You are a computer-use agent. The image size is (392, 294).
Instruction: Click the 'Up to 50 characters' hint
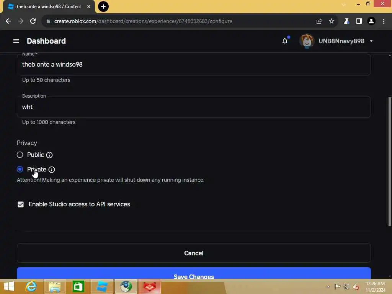tap(46, 80)
